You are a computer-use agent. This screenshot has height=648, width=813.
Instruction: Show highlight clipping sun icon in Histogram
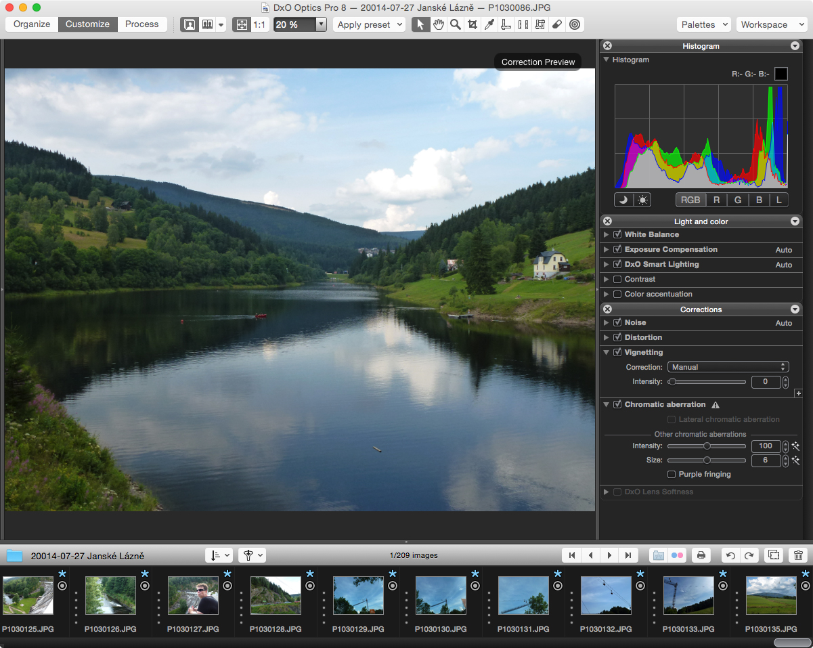tap(642, 200)
